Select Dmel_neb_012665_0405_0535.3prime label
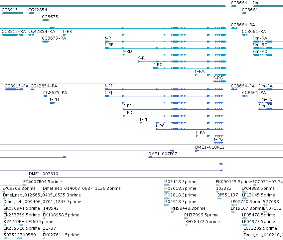The width and height of the screenshot is (283, 240). [x=42, y=195]
